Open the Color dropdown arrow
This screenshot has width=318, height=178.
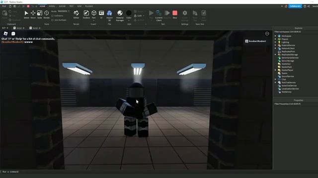[129, 21]
